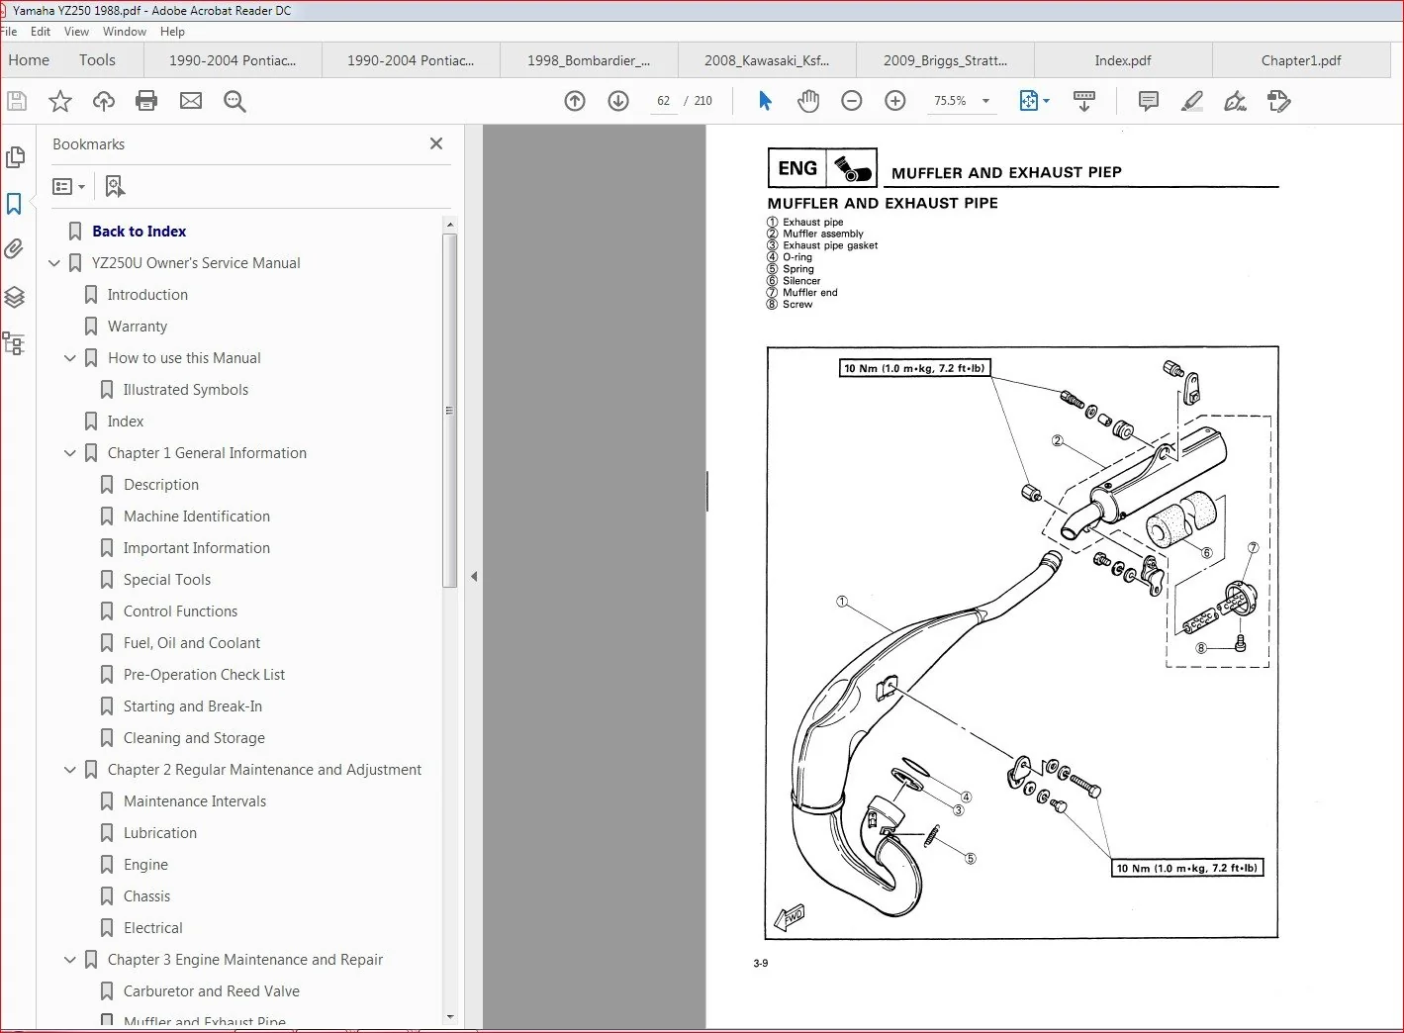
Task: Open page thumbnails panel icon
Action: coord(15,157)
